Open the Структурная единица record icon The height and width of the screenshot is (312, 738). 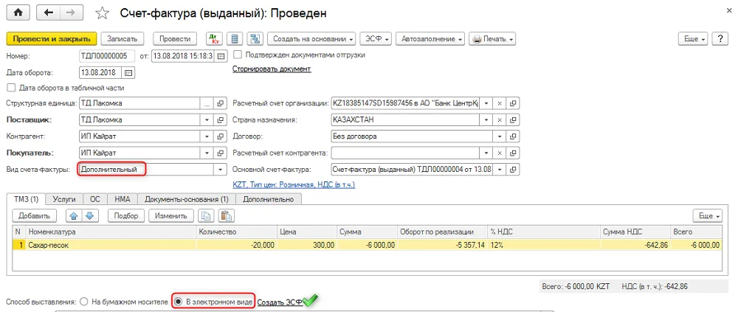220,103
